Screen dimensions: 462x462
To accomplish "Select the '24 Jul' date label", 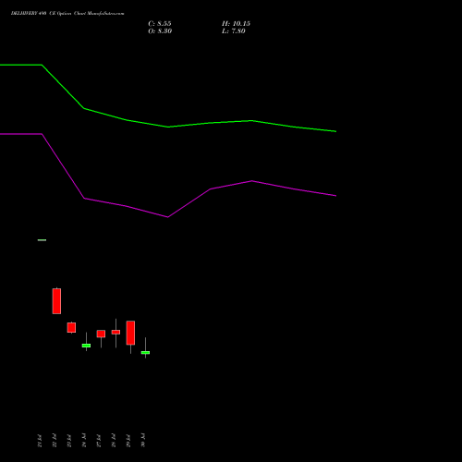I will [84, 441].
